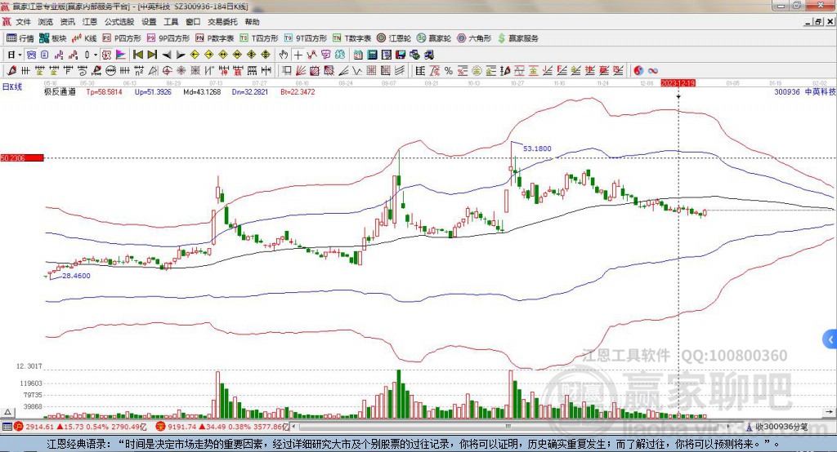Click the Md=43.1268 indicator value

click(x=202, y=91)
